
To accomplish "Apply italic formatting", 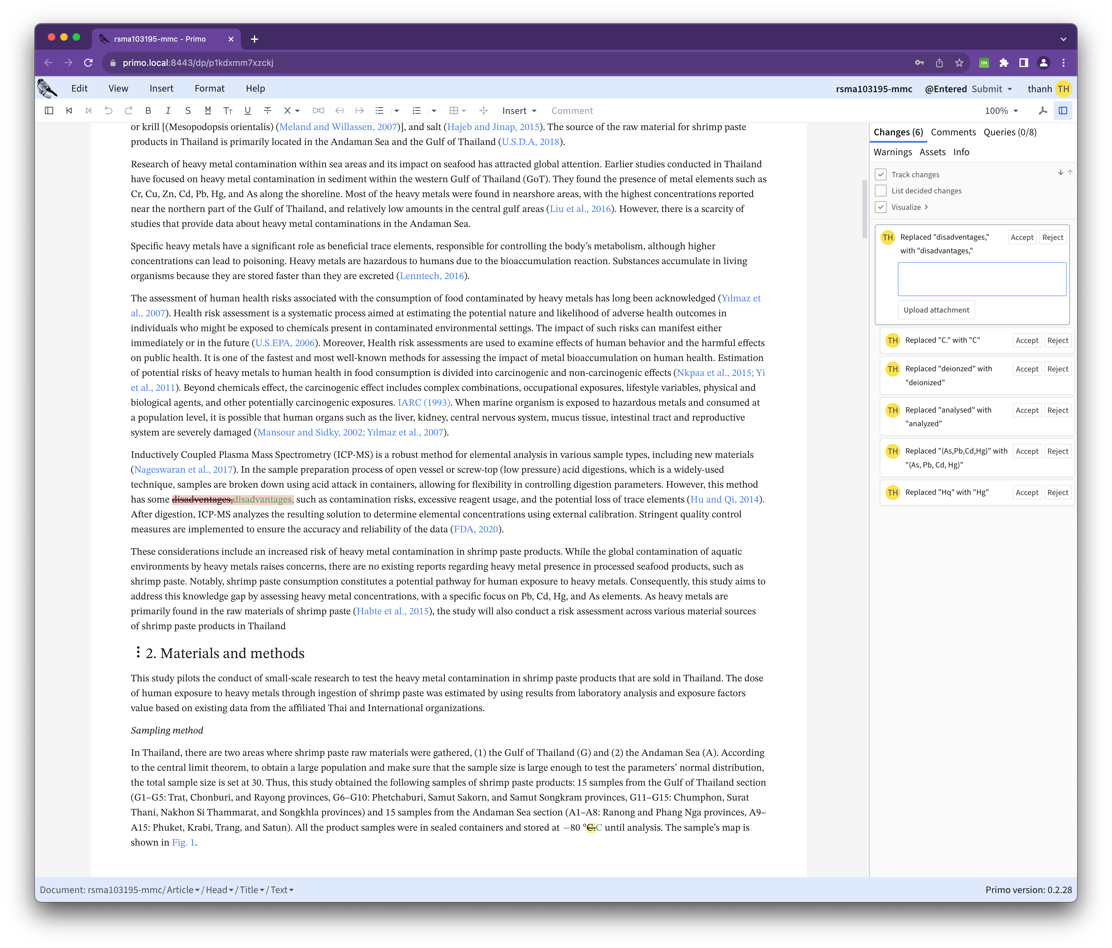I will tap(168, 111).
